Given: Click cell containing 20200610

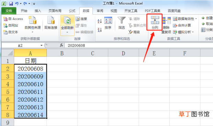Looking at the screenshot, I should (30, 84).
